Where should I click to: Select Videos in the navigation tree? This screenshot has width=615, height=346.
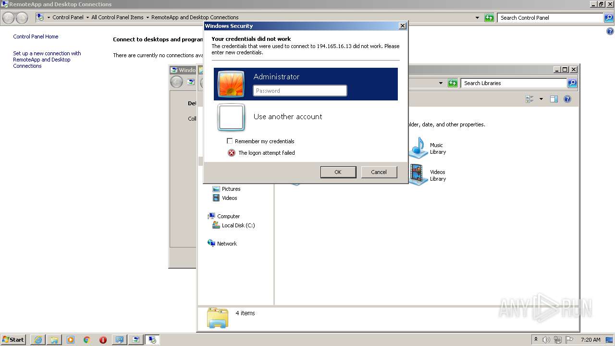[x=225, y=198]
